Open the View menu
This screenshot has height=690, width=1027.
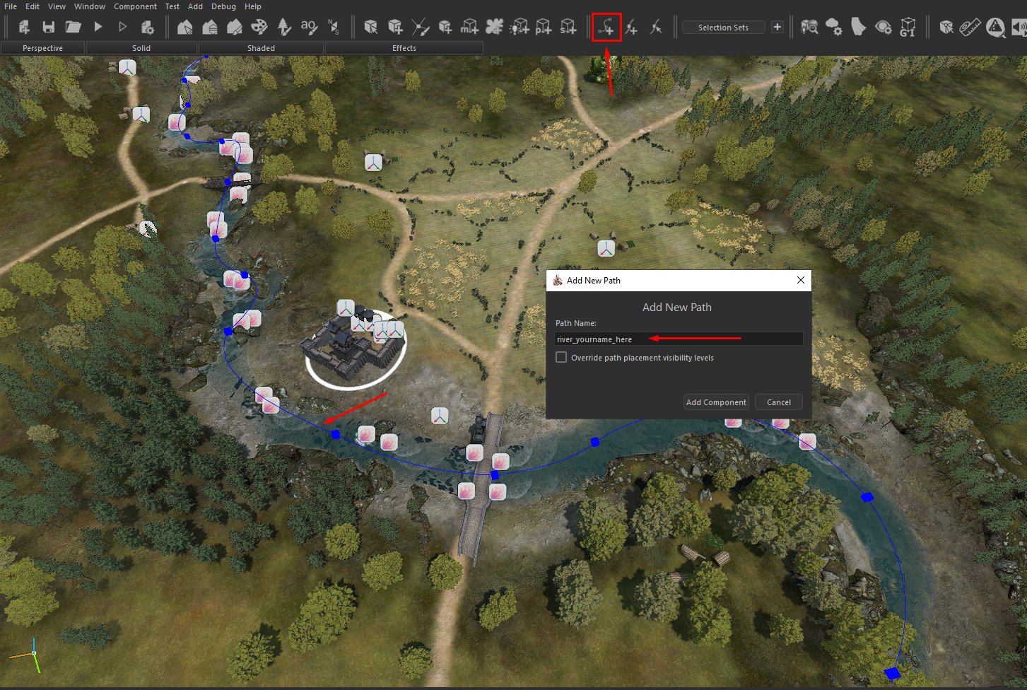click(x=57, y=6)
